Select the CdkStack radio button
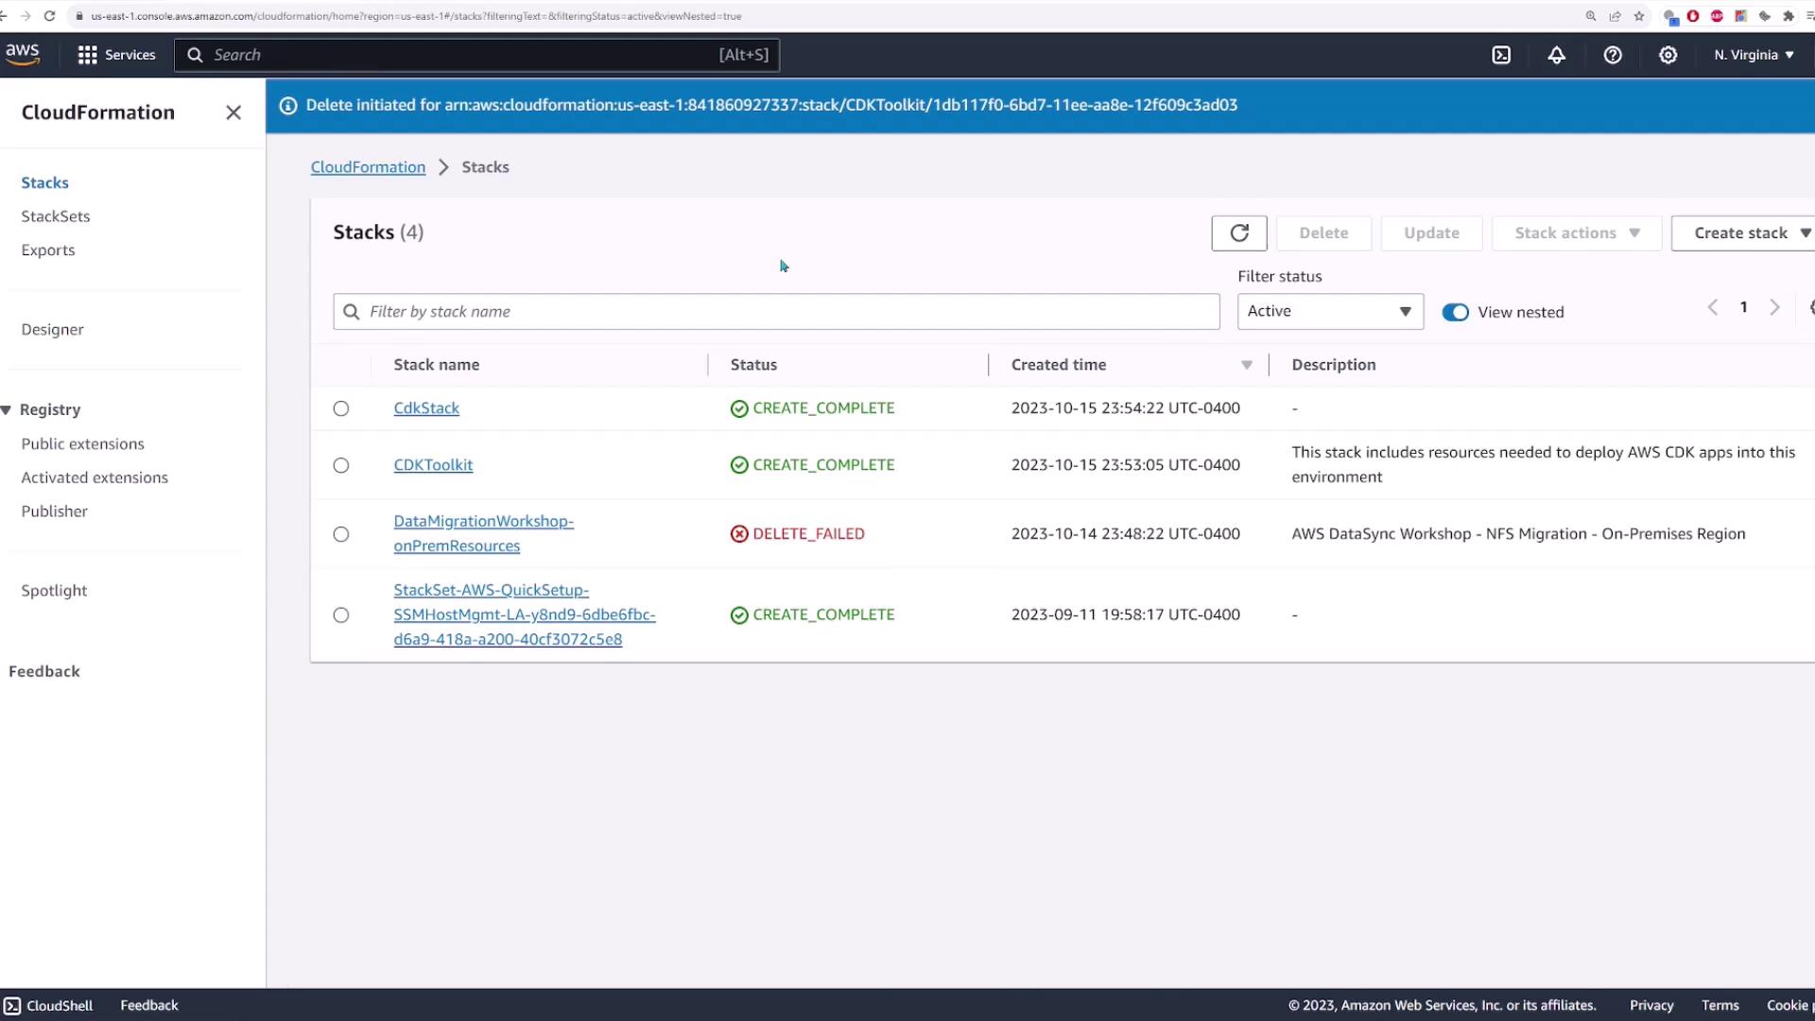 (x=341, y=408)
